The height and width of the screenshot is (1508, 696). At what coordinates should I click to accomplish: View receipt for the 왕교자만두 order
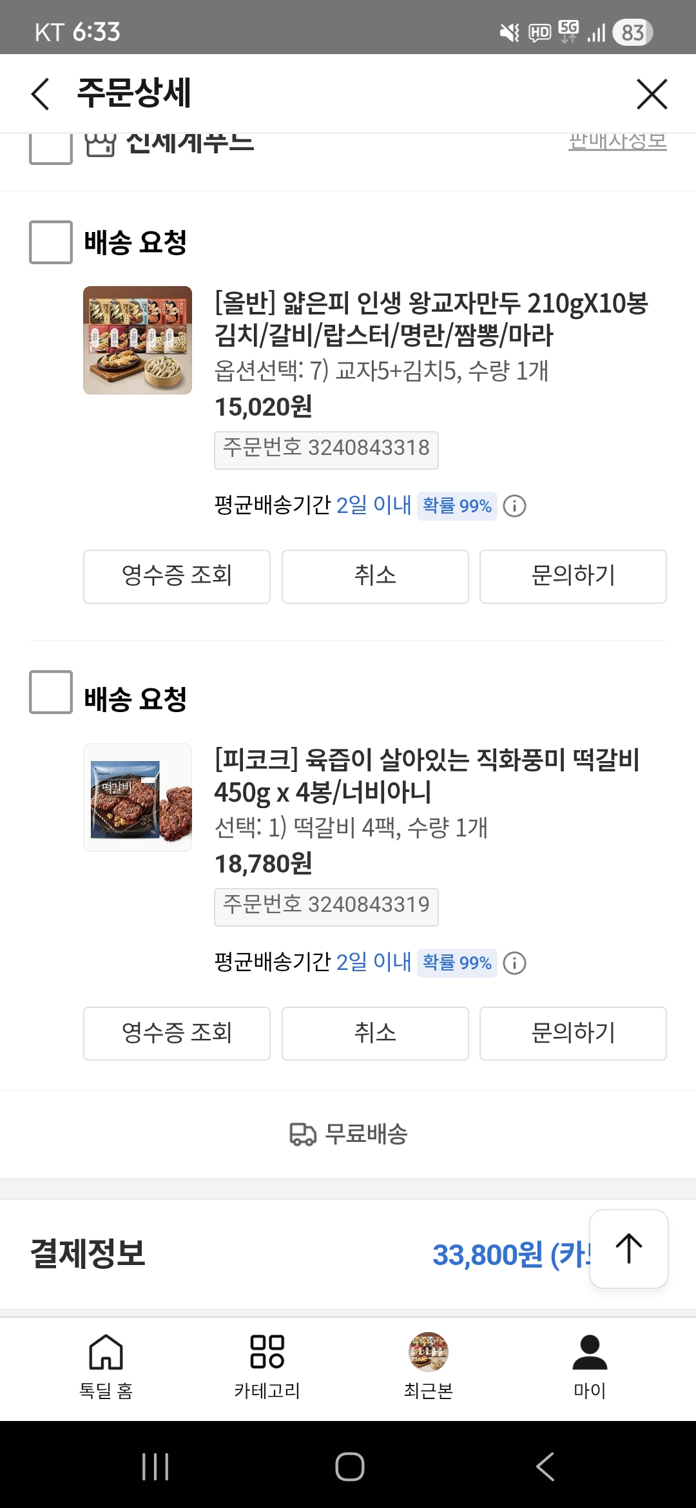[177, 576]
